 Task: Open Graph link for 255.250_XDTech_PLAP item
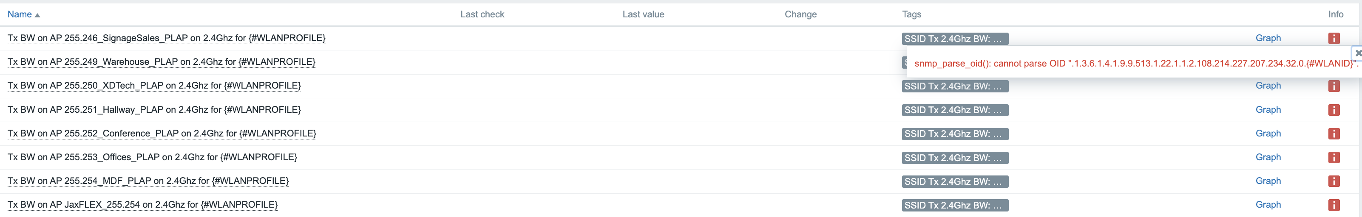pos(1268,85)
